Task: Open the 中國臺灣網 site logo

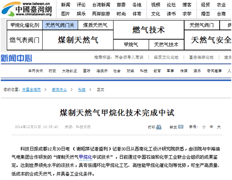Action: click(x=27, y=9)
